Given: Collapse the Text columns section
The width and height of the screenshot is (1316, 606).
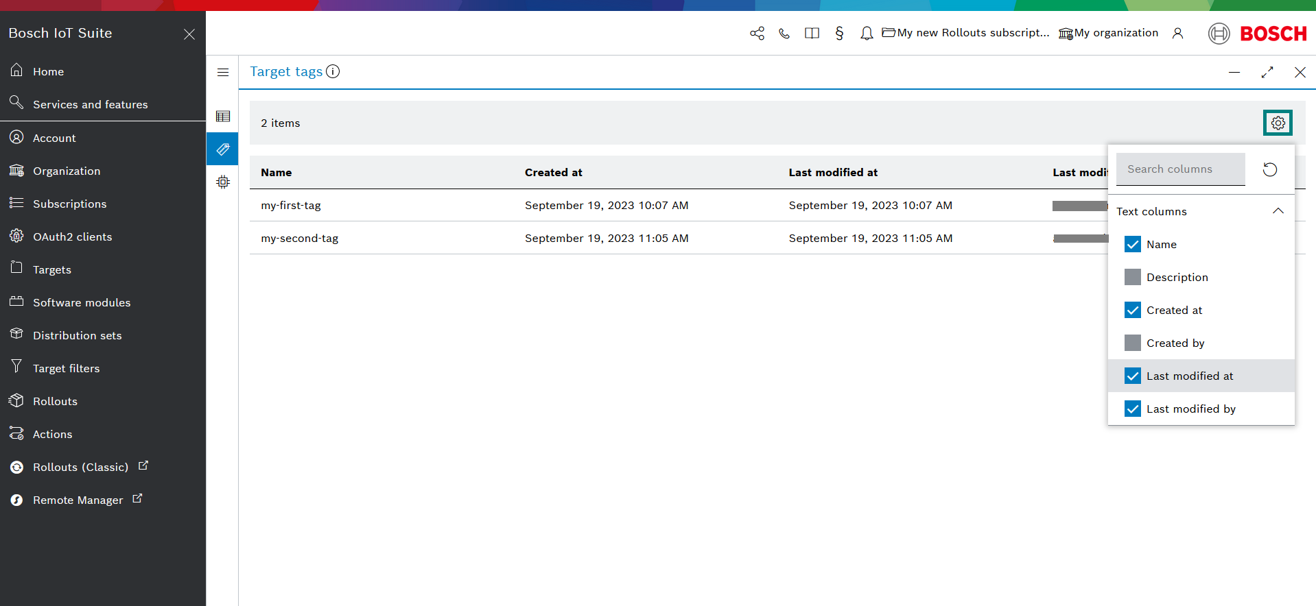Looking at the screenshot, I should click(x=1278, y=211).
